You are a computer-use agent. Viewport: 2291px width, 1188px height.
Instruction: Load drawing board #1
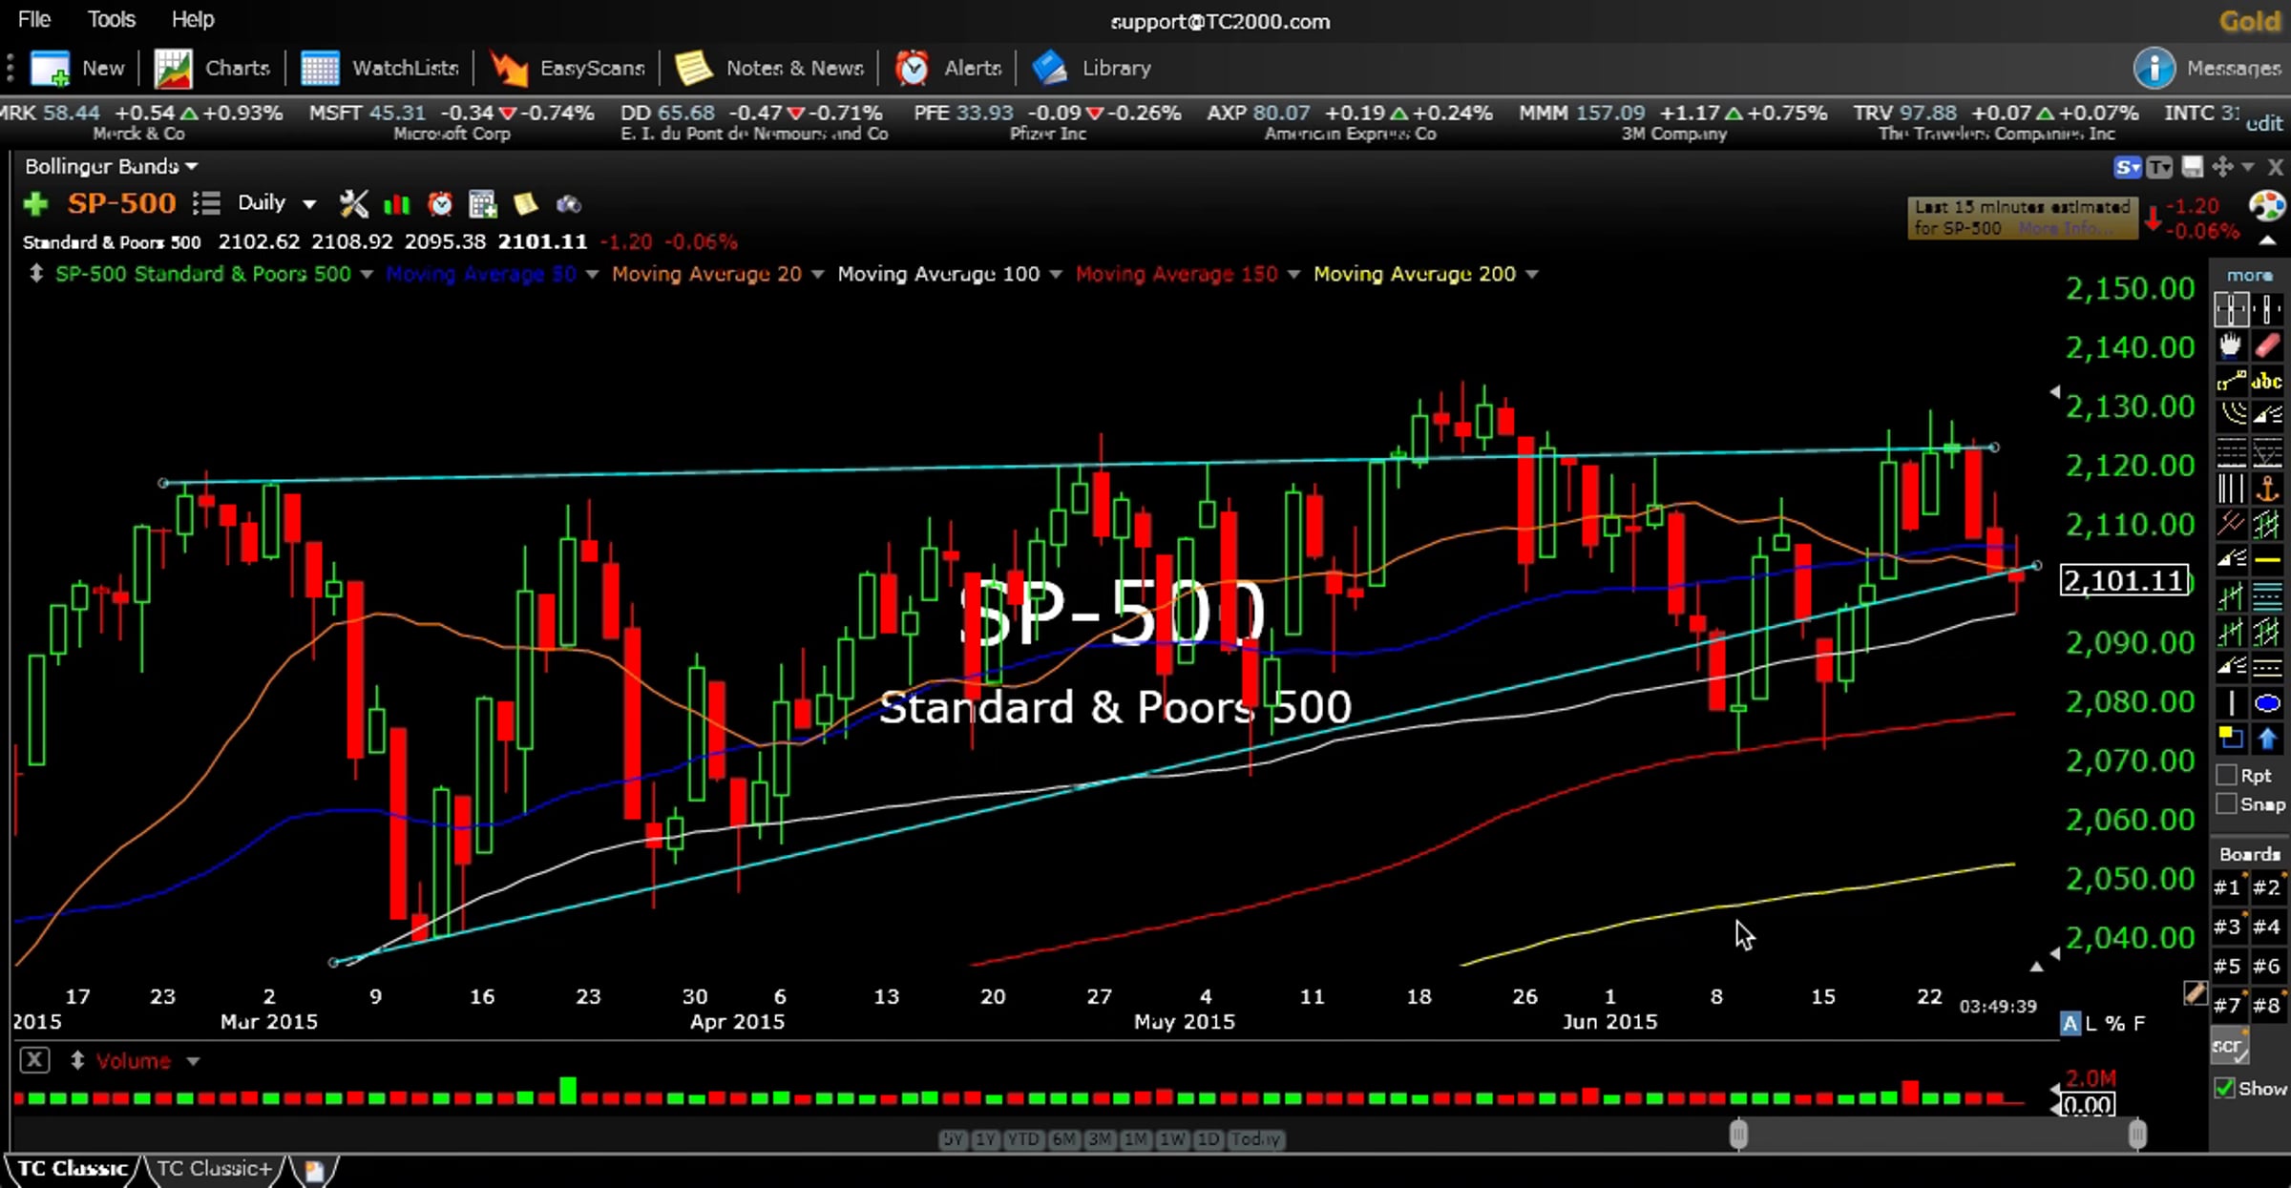point(2228,887)
